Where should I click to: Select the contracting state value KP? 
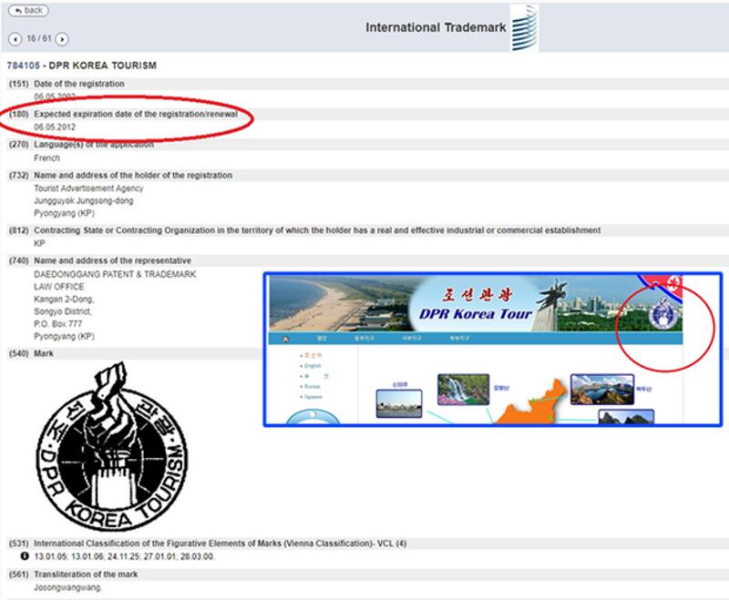[39, 243]
